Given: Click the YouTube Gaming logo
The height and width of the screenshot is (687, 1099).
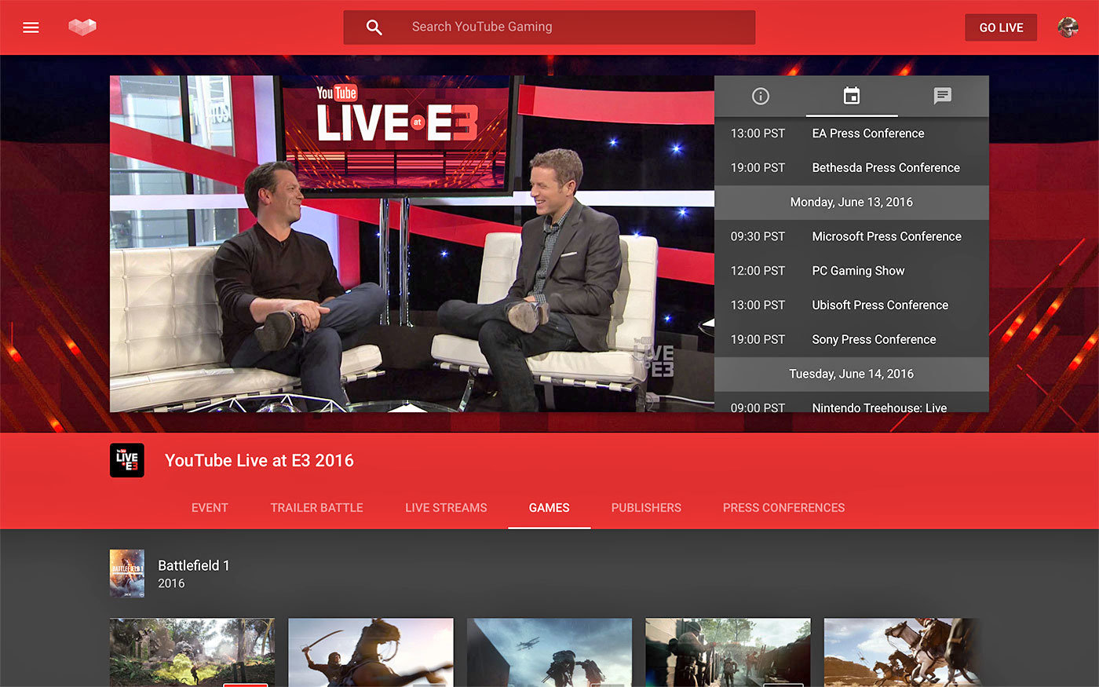Looking at the screenshot, I should tap(82, 26).
